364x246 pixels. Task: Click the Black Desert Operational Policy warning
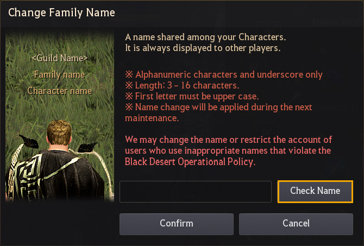click(x=229, y=151)
